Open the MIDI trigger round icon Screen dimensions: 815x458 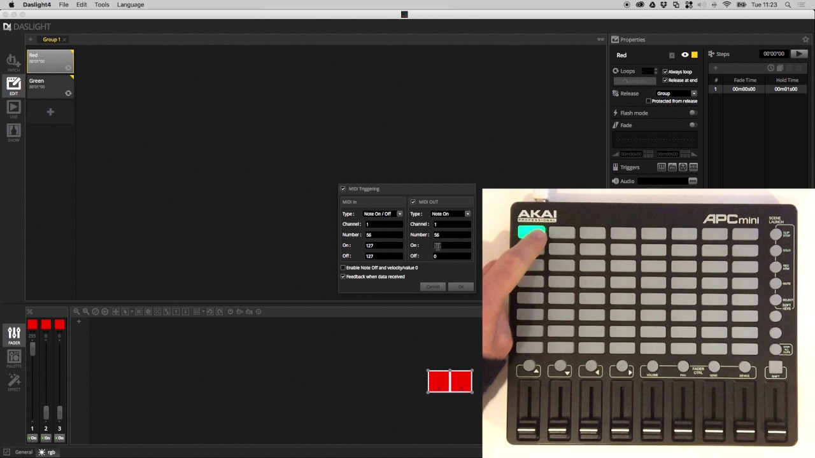pos(683,167)
